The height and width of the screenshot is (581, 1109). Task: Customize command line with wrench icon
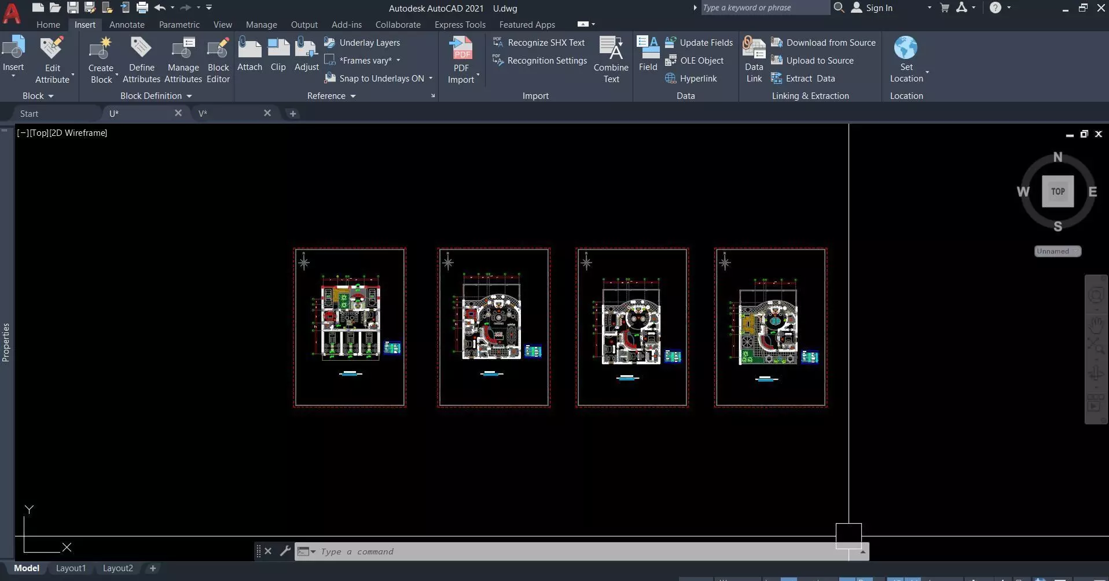tap(285, 551)
